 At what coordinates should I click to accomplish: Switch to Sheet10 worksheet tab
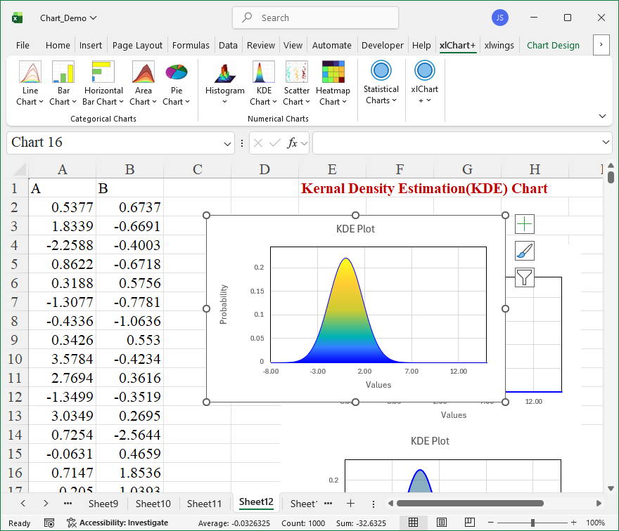(153, 503)
